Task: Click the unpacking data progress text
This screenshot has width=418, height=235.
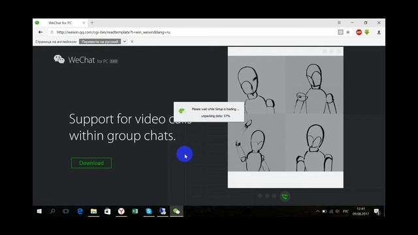Action: click(216, 116)
